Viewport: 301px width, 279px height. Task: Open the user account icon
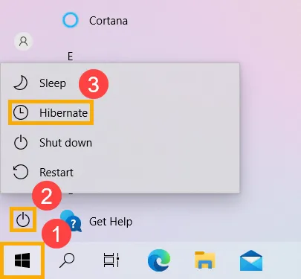coord(24,42)
